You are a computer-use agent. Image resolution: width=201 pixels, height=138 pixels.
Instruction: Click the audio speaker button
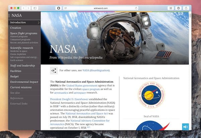pyautogui.click(x=186, y=127)
